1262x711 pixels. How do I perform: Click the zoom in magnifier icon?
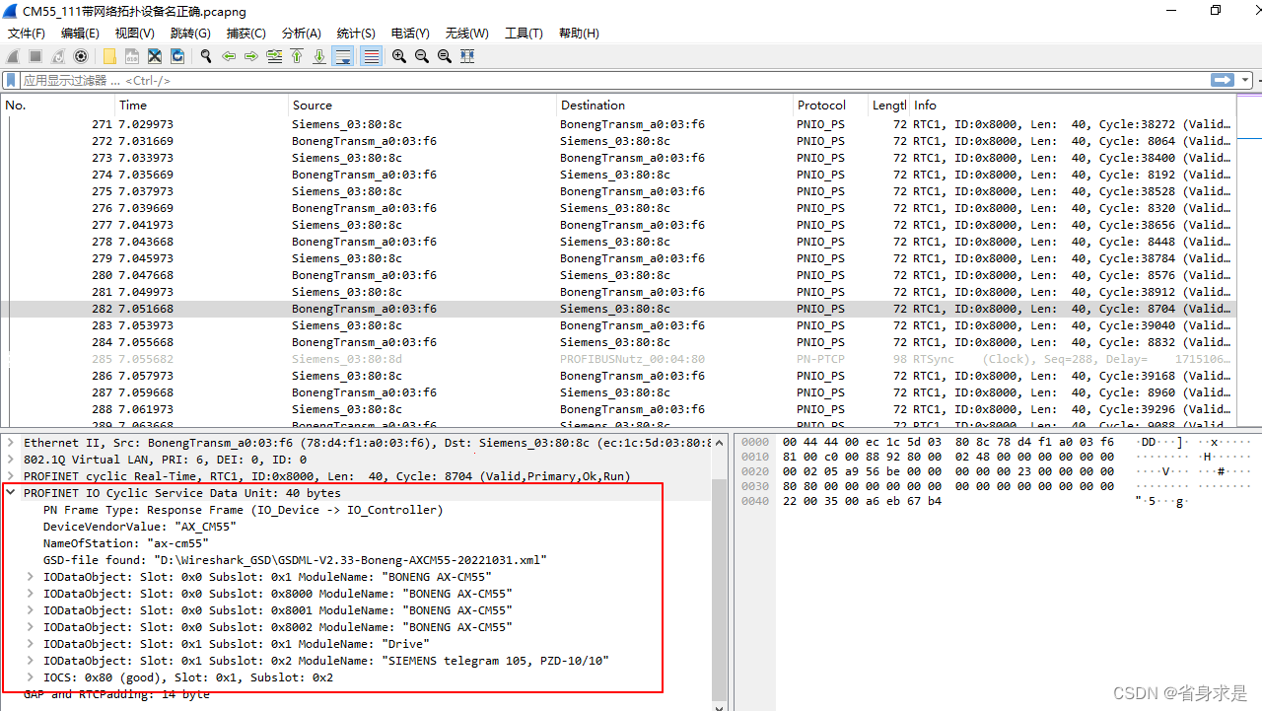(x=399, y=56)
